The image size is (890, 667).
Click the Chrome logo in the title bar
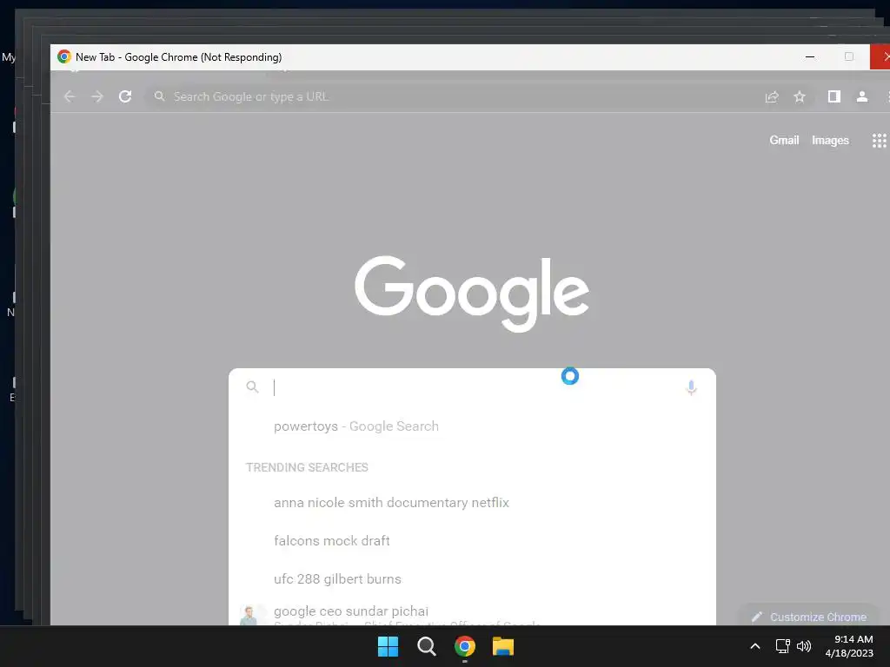tap(64, 56)
